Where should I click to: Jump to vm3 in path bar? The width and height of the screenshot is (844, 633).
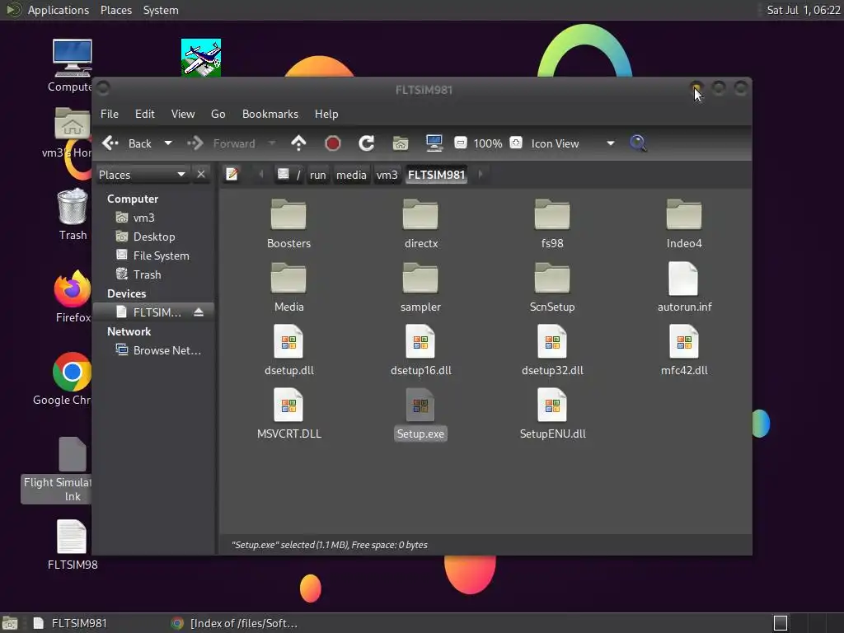(387, 175)
